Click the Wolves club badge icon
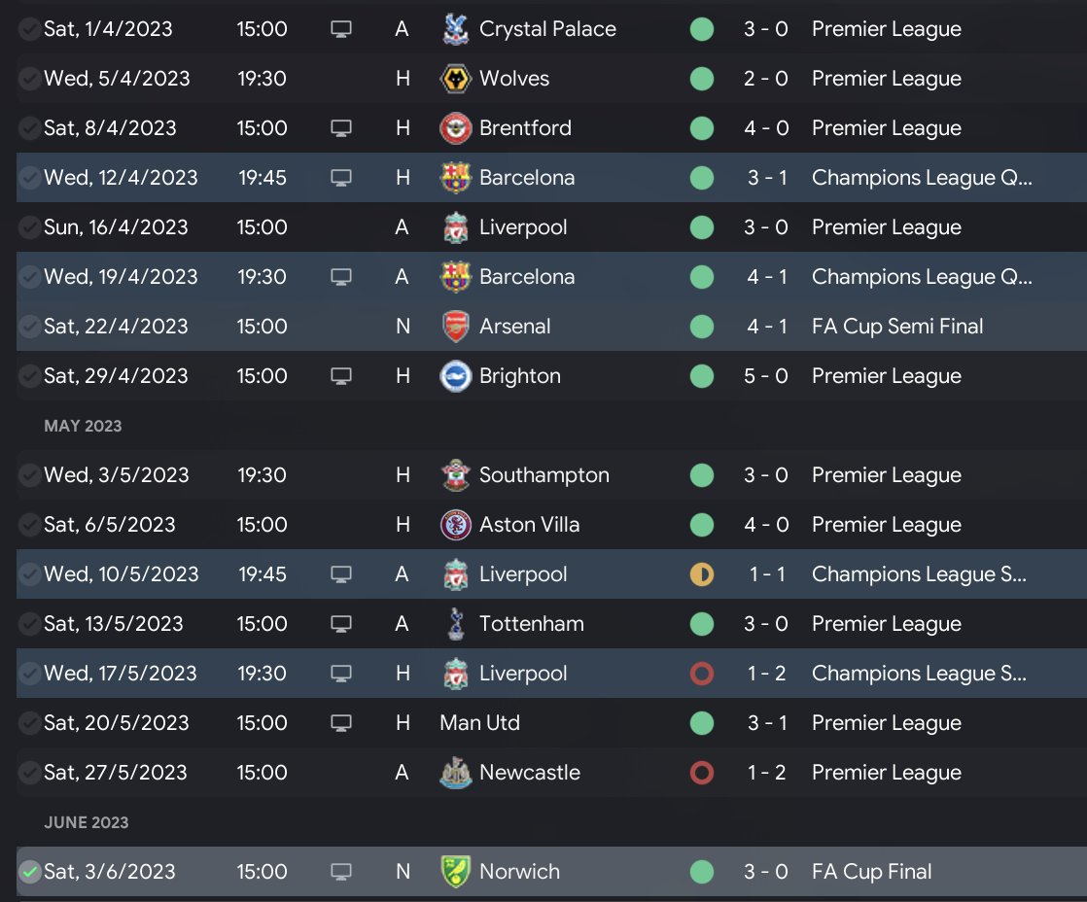This screenshot has height=902, width=1087. pyautogui.click(x=454, y=79)
